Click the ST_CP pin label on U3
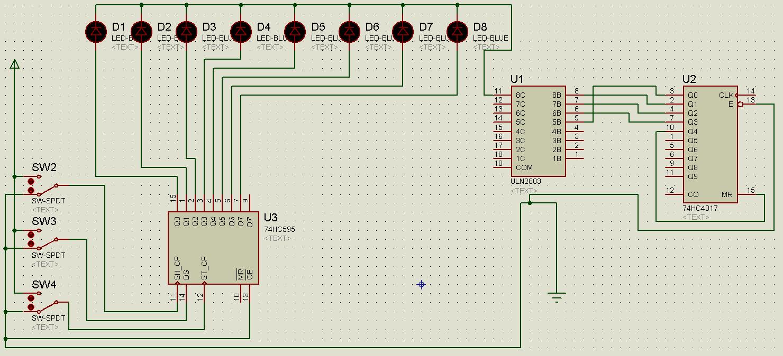This screenshot has height=356, width=783. [x=204, y=268]
